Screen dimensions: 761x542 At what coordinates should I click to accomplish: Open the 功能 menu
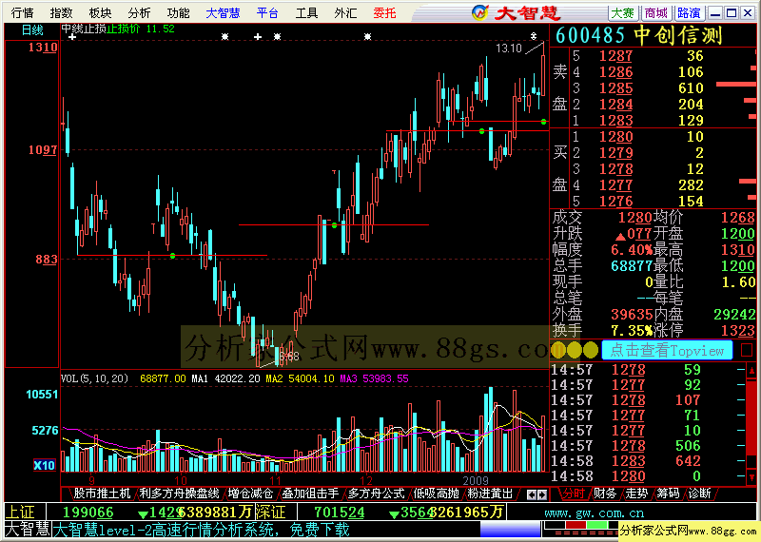[178, 12]
